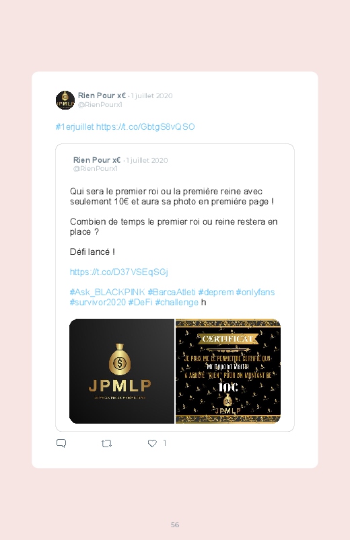Open the #BarcaAtleti hashtag
The image size is (350, 540).
[x=172, y=292]
